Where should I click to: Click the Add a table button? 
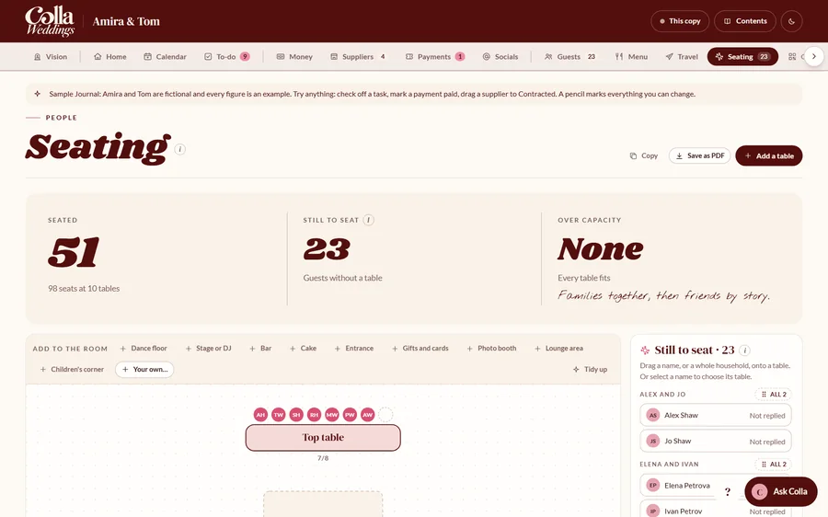pyautogui.click(x=769, y=155)
